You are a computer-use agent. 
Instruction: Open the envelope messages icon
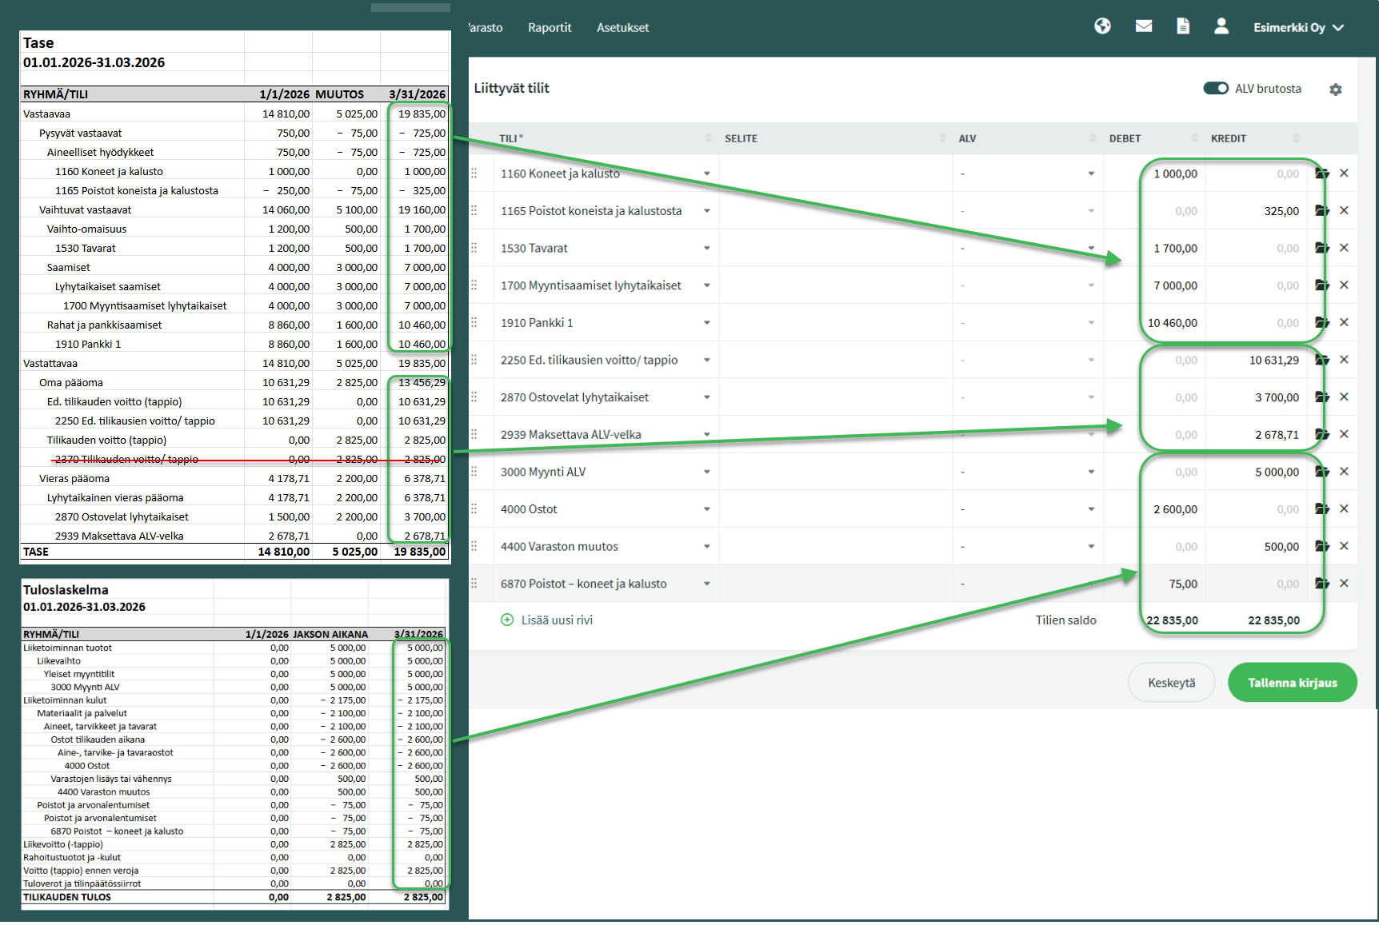1143,26
